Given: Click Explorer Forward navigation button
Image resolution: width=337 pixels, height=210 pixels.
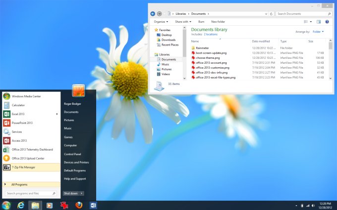Looking at the screenshot, I should 159,14.
